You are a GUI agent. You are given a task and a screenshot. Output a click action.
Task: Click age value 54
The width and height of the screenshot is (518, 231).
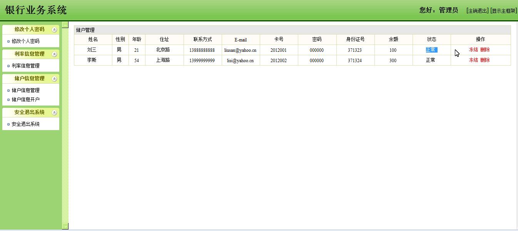[137, 61]
